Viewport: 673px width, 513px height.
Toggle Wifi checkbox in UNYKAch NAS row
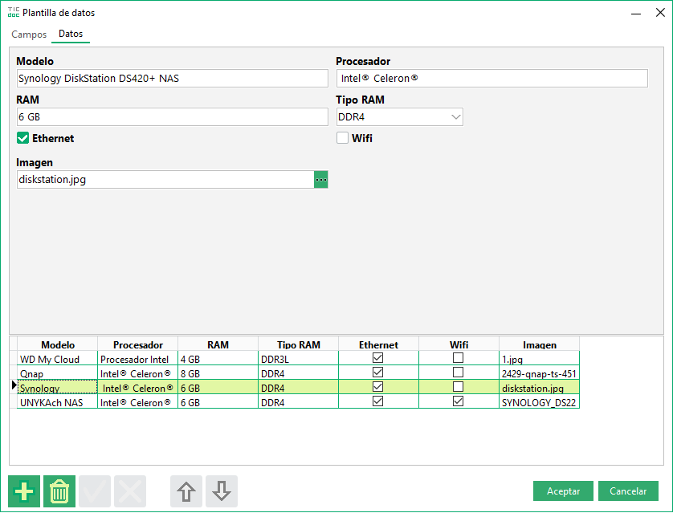click(458, 401)
